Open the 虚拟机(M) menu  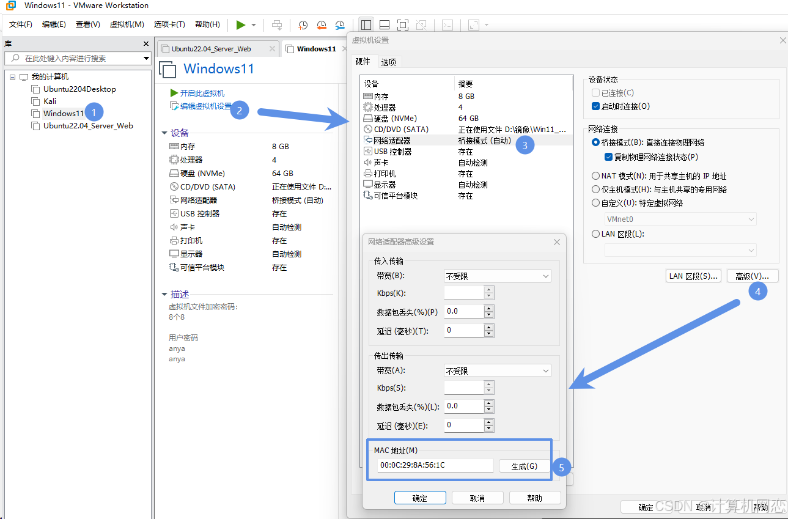tap(127, 24)
